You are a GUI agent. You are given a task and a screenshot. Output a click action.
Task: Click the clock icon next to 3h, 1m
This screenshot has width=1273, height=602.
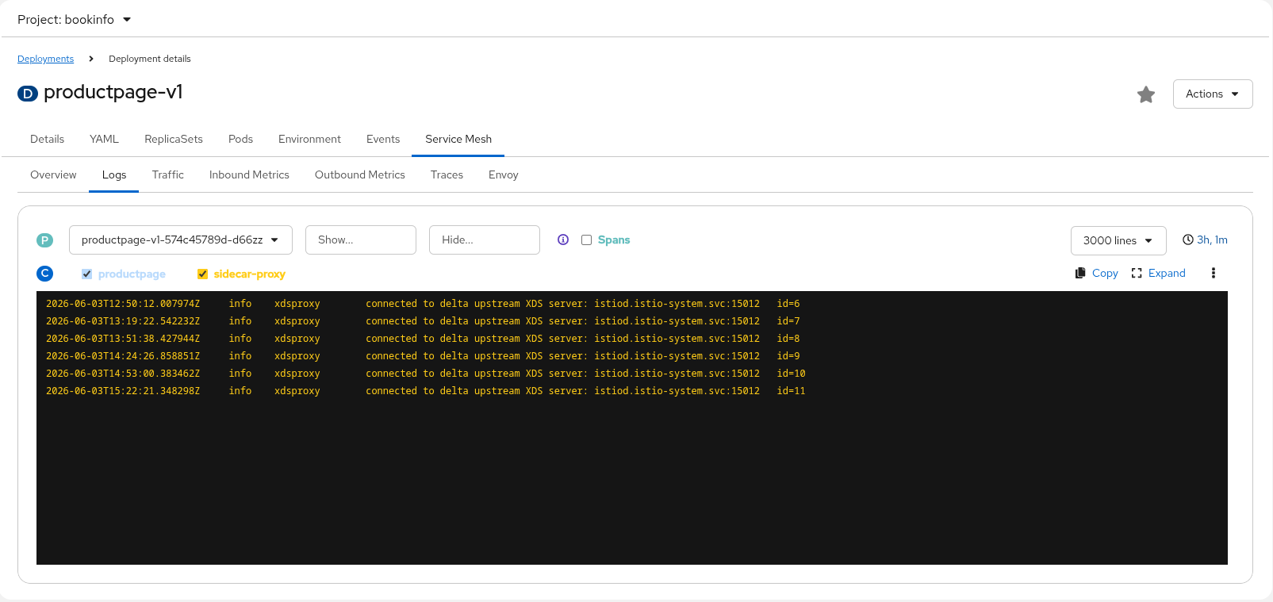[x=1188, y=240]
